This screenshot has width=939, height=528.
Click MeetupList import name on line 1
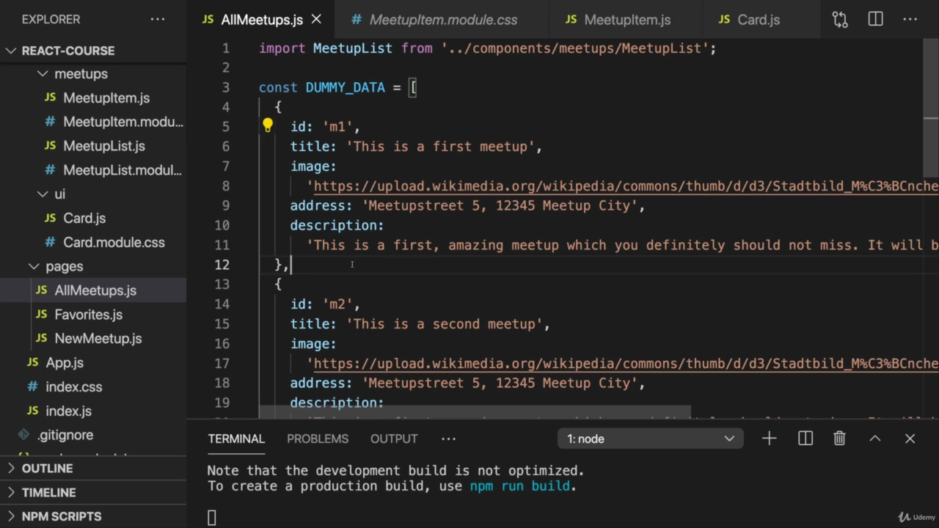(x=353, y=48)
